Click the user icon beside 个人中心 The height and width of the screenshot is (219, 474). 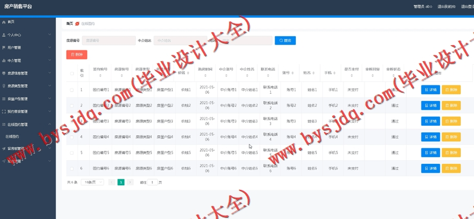pos(4,35)
